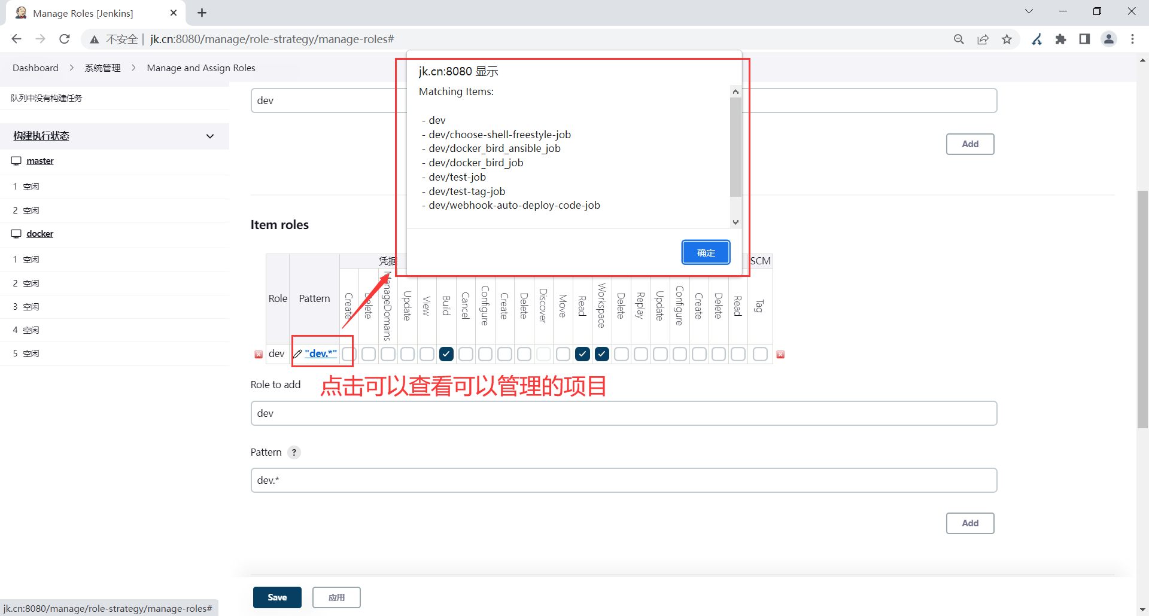Focus the Role to add input field

(624, 413)
